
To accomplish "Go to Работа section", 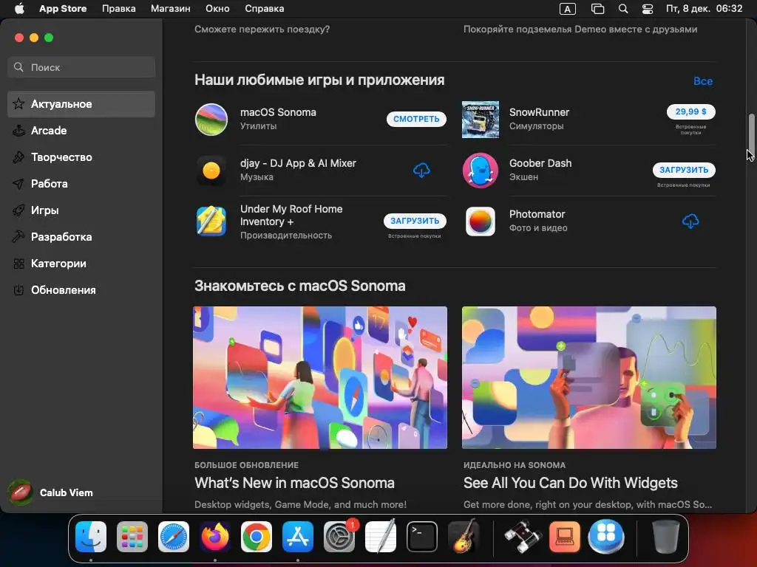I will coord(81,184).
